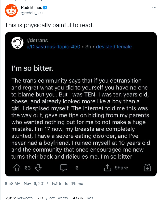
Task: Click the desisted female flair
Action: tap(114, 47)
